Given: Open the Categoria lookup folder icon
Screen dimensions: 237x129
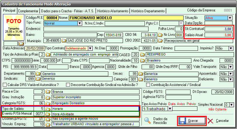Looking at the screenshot, I should pos(141,79).
